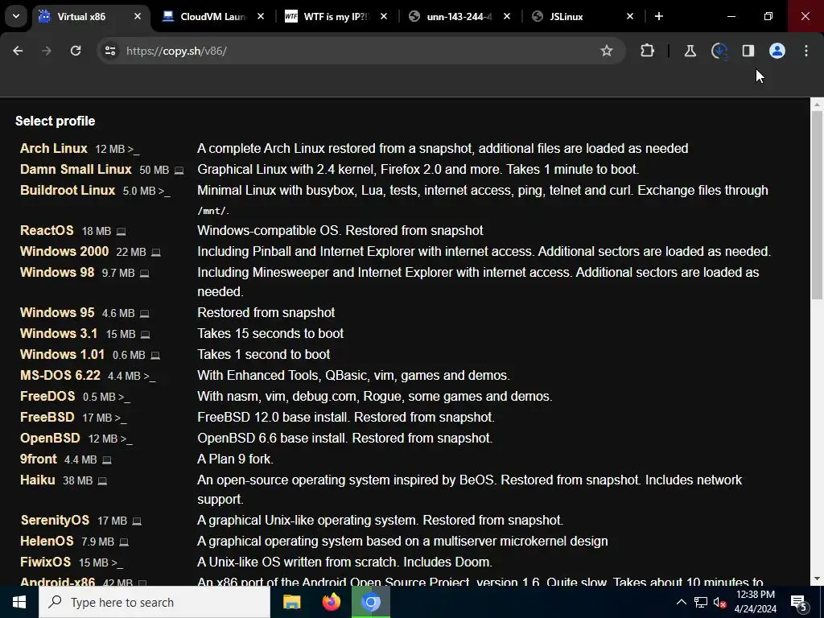Switch to the WTF is my IP tab
This screenshot has width=824, height=618.
(x=336, y=17)
